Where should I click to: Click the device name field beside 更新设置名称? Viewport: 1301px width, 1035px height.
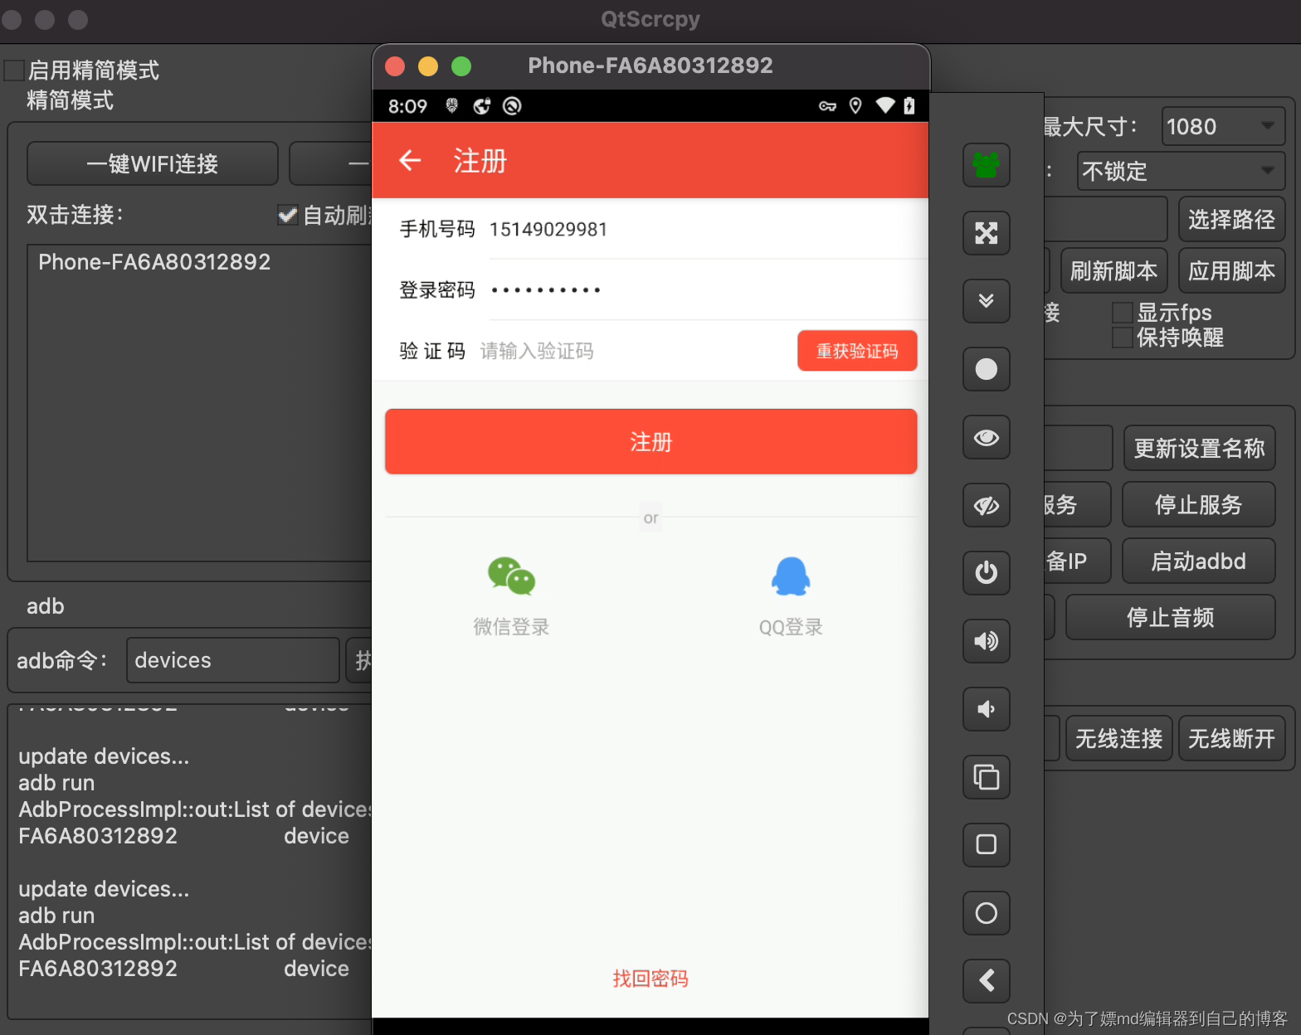(1078, 449)
